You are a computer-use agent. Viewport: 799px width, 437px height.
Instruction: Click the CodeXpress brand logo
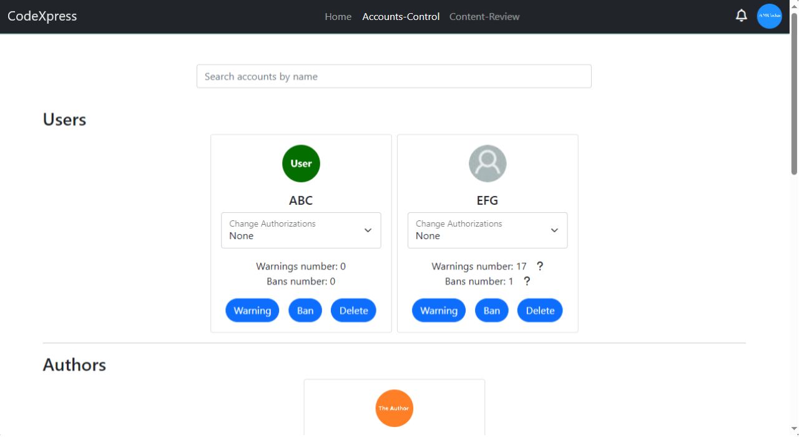point(42,16)
